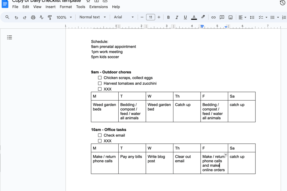Decrease font size with minus button
Screen dimensions: 287x191
(x=142, y=17)
